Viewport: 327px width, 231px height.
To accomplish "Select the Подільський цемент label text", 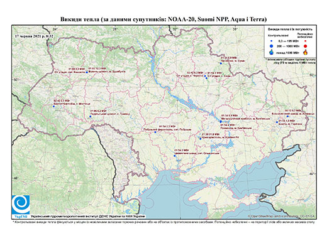I will pos(110,114).
